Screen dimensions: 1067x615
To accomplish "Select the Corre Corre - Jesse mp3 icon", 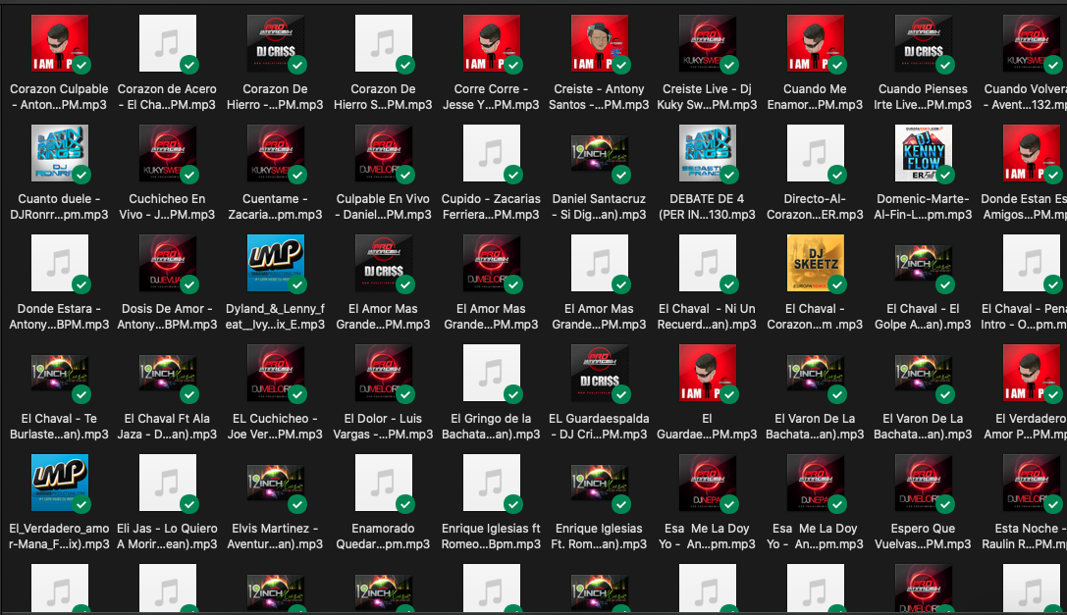I will point(492,43).
